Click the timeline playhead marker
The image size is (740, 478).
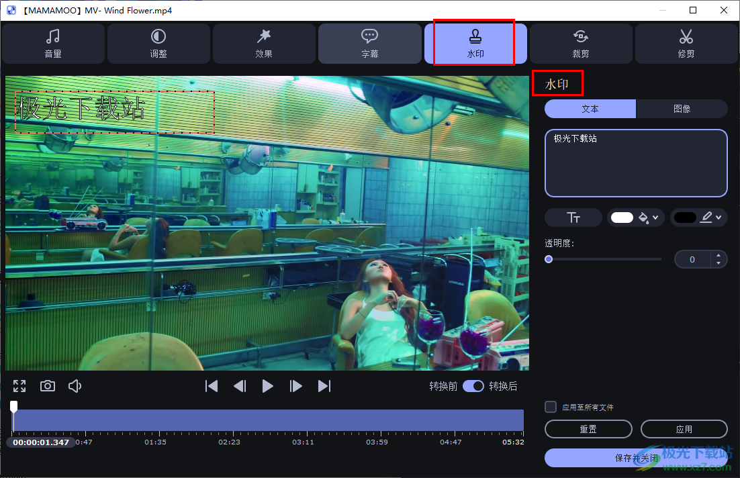pos(13,407)
